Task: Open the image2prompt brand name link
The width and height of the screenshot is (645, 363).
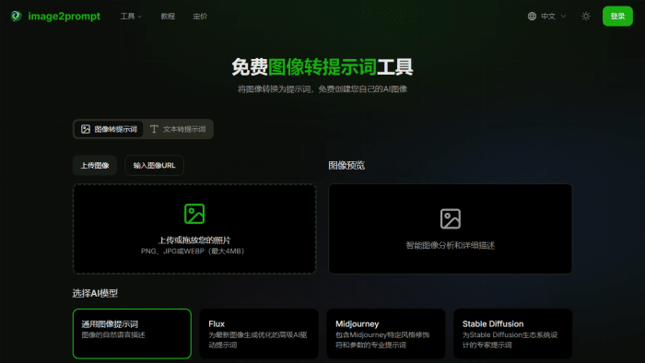Action: [64, 16]
